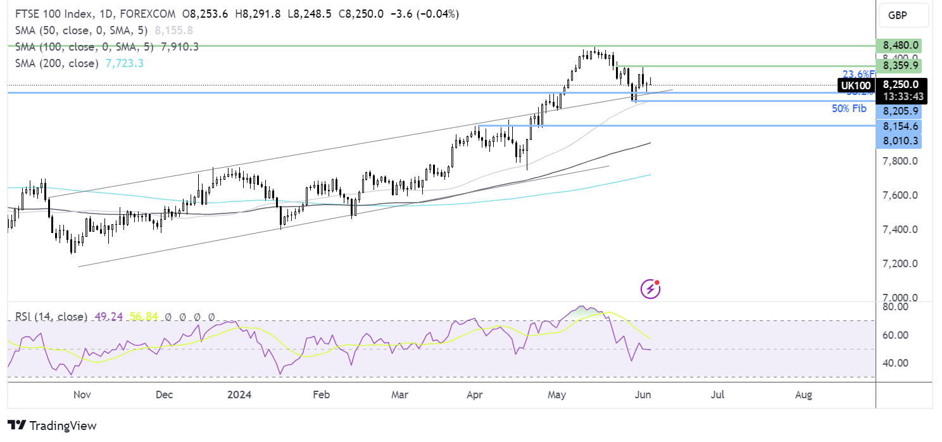The image size is (942, 442).
Task: Click the 8,154.6 blue price label
Action: tap(898, 126)
